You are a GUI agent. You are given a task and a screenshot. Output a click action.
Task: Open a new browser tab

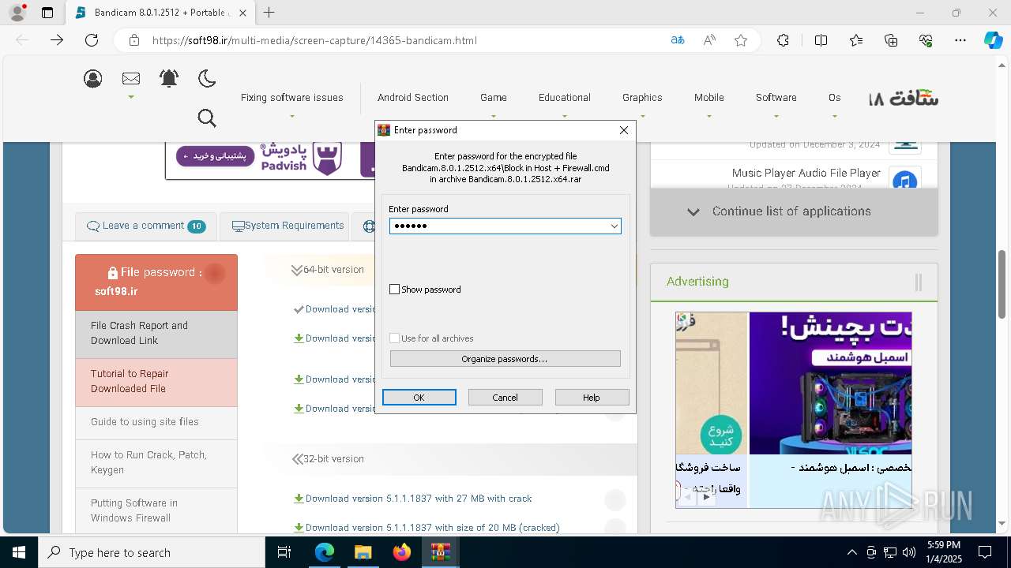click(269, 13)
